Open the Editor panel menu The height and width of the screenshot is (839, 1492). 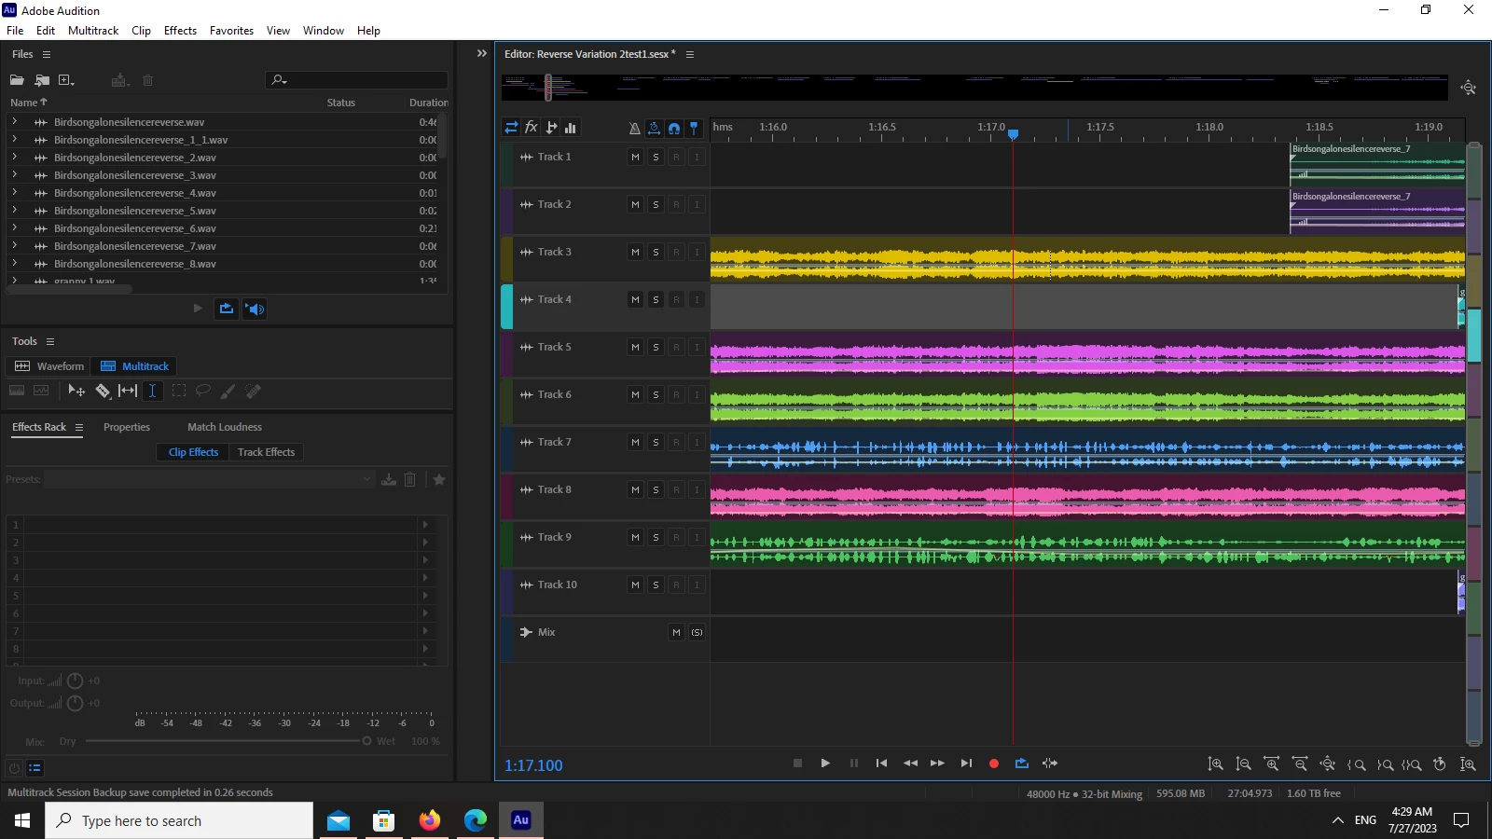[x=690, y=55]
